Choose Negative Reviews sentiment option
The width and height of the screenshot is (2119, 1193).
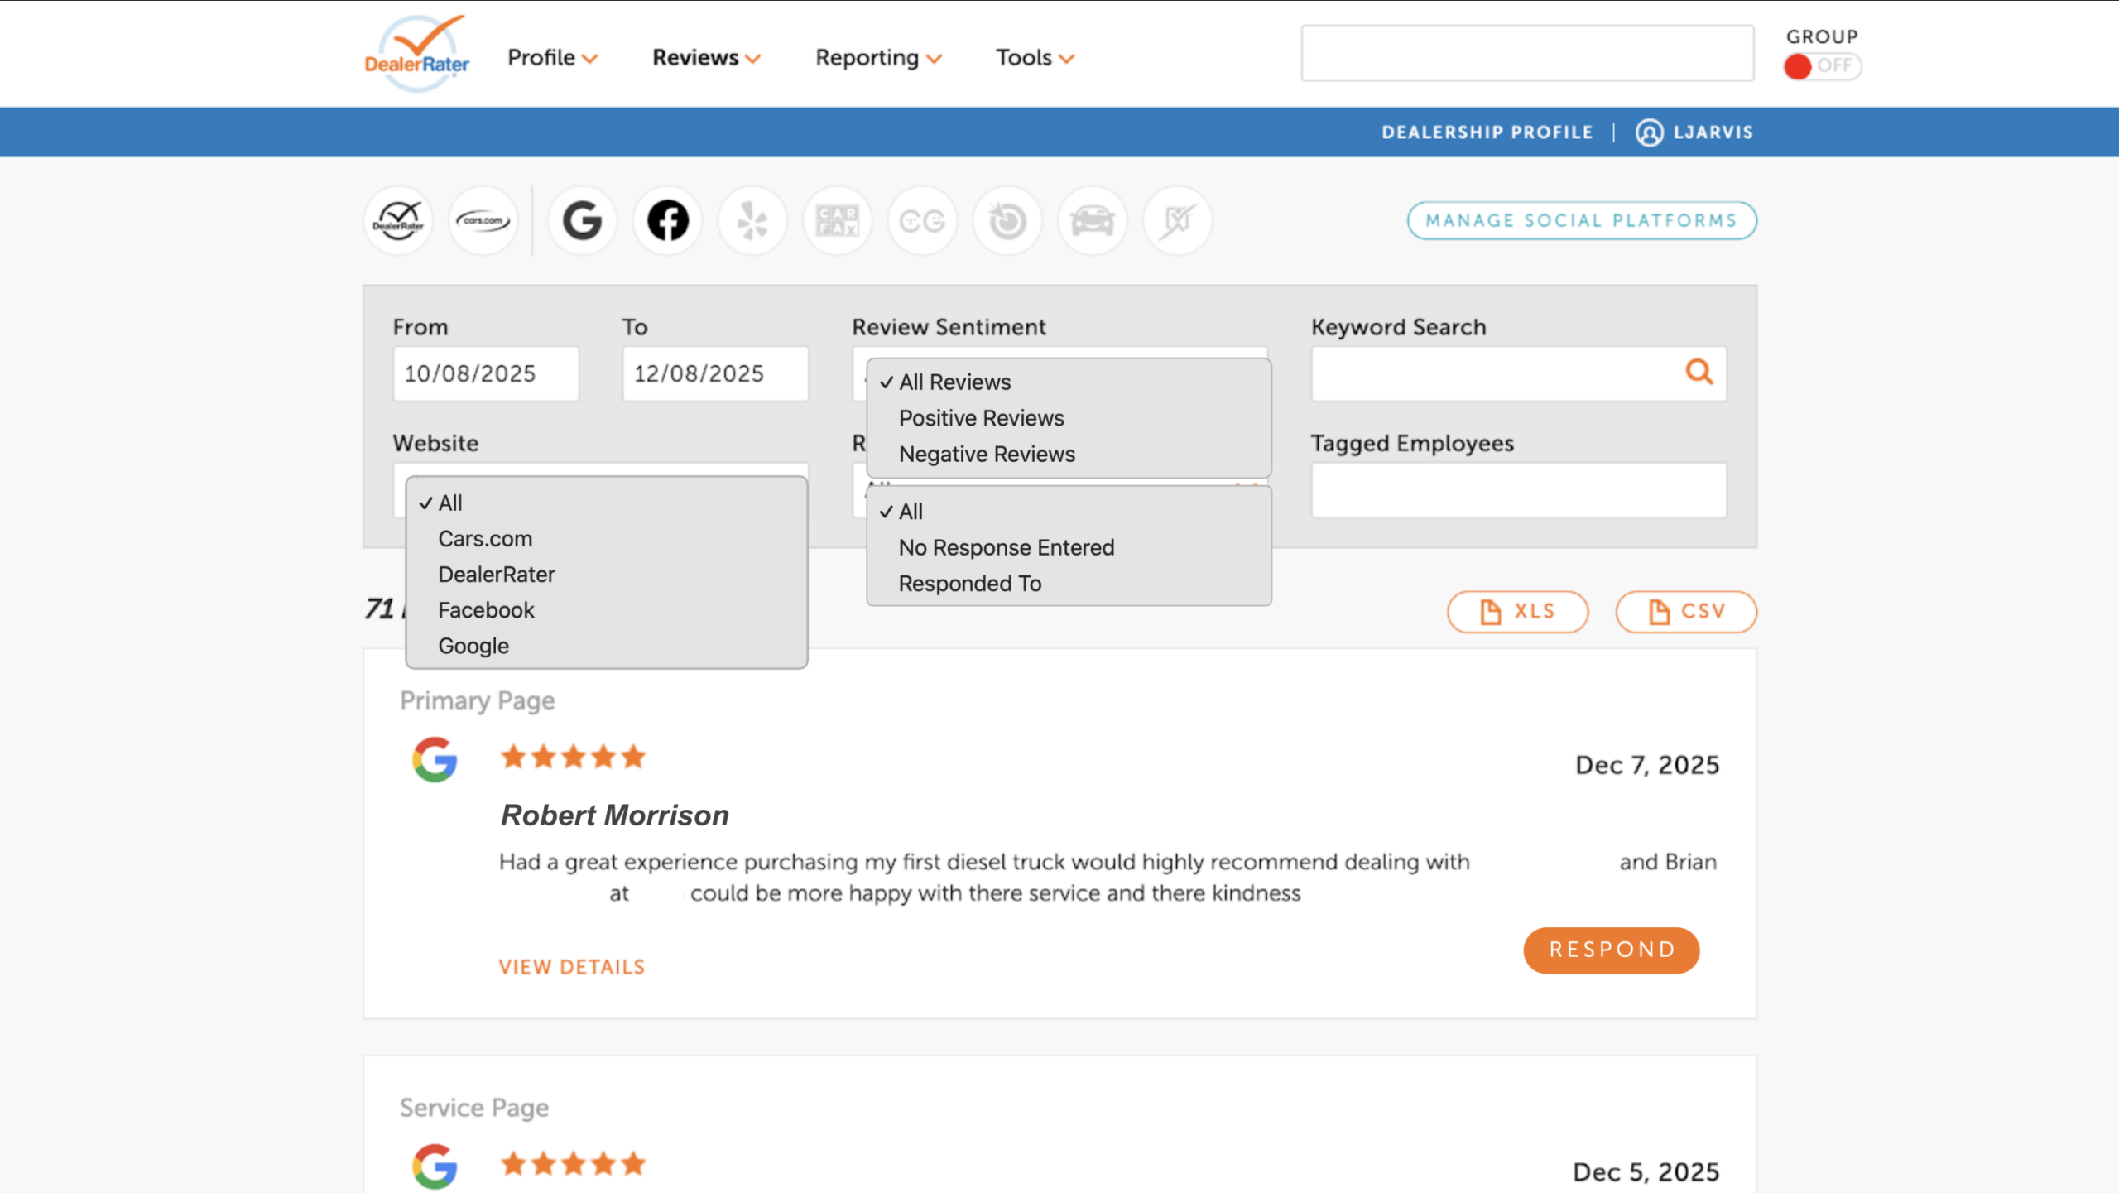tap(1069, 455)
